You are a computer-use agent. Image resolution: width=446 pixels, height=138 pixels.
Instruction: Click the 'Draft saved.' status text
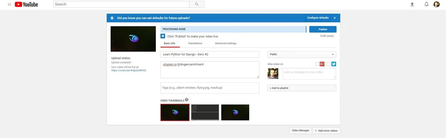(x=328, y=36)
